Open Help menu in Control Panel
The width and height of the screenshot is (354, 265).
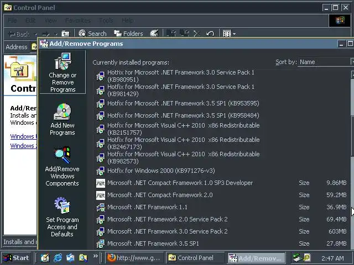point(128,20)
